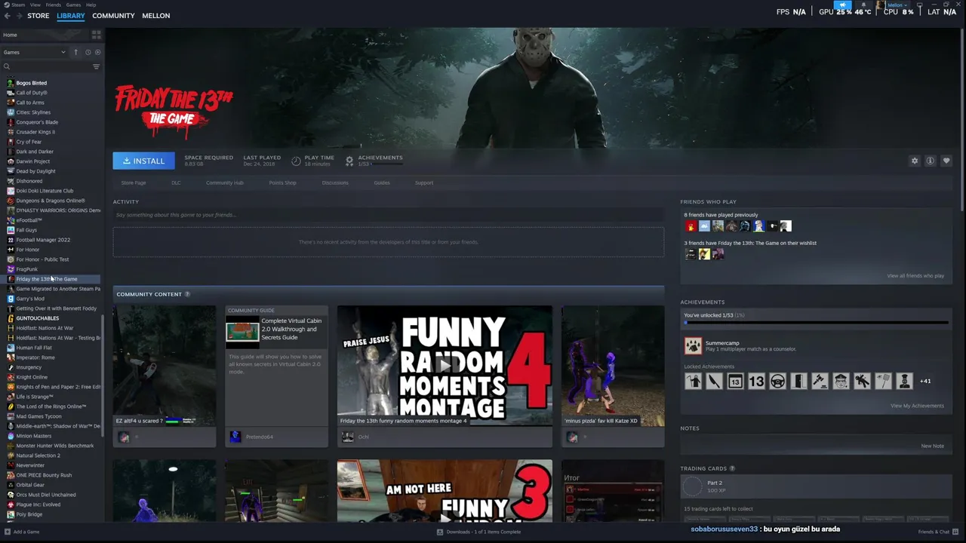Open the Community Hub link

pyautogui.click(x=225, y=183)
